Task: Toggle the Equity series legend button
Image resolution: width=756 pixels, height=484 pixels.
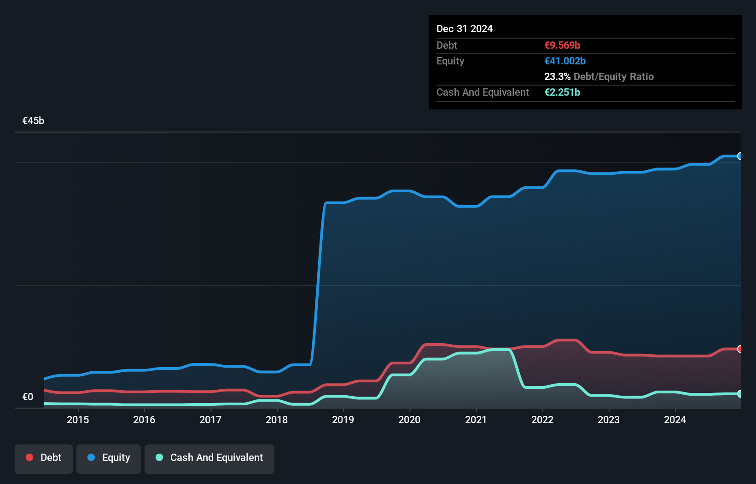Action: click(x=109, y=459)
